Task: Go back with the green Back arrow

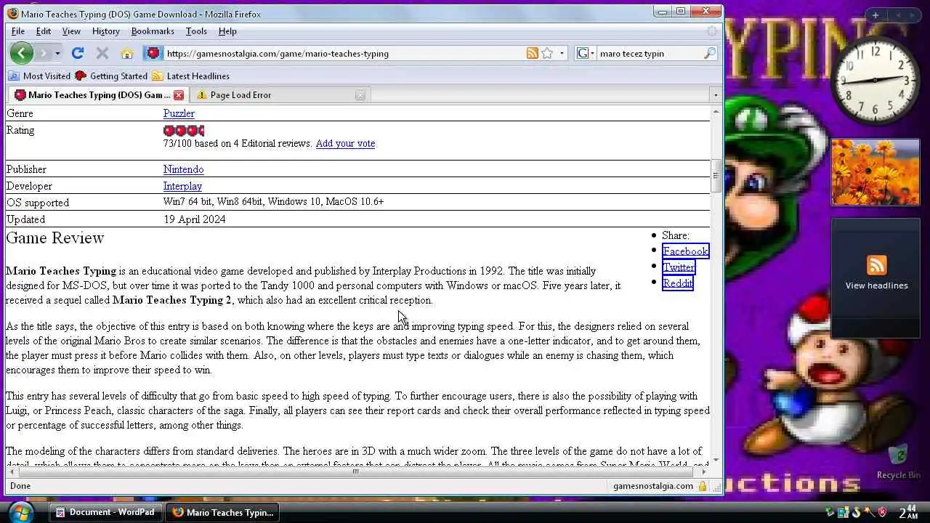Action: pyautogui.click(x=21, y=53)
